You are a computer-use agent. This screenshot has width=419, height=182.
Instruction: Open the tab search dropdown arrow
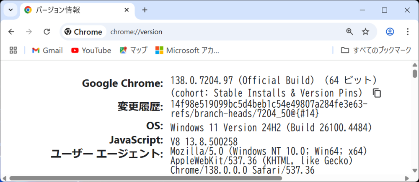(10, 10)
